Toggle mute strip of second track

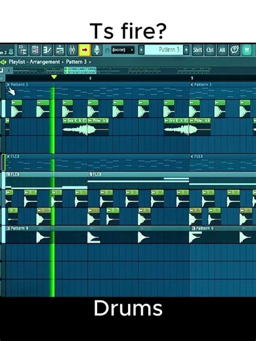[x=3, y=108]
